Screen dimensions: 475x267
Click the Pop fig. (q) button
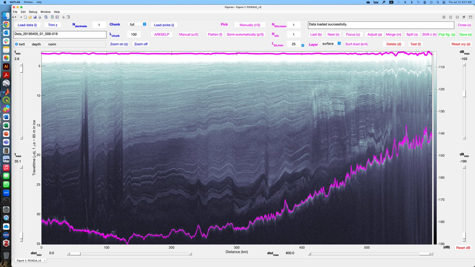pyautogui.click(x=447, y=34)
